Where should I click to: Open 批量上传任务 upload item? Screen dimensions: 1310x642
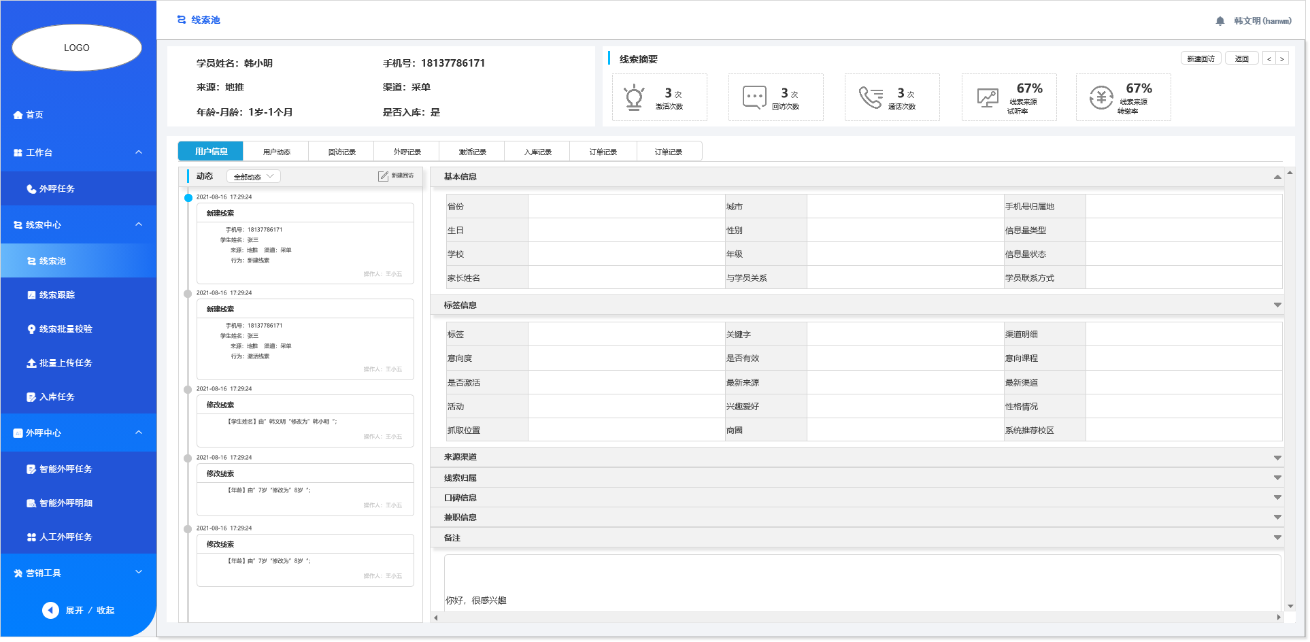click(x=31, y=363)
